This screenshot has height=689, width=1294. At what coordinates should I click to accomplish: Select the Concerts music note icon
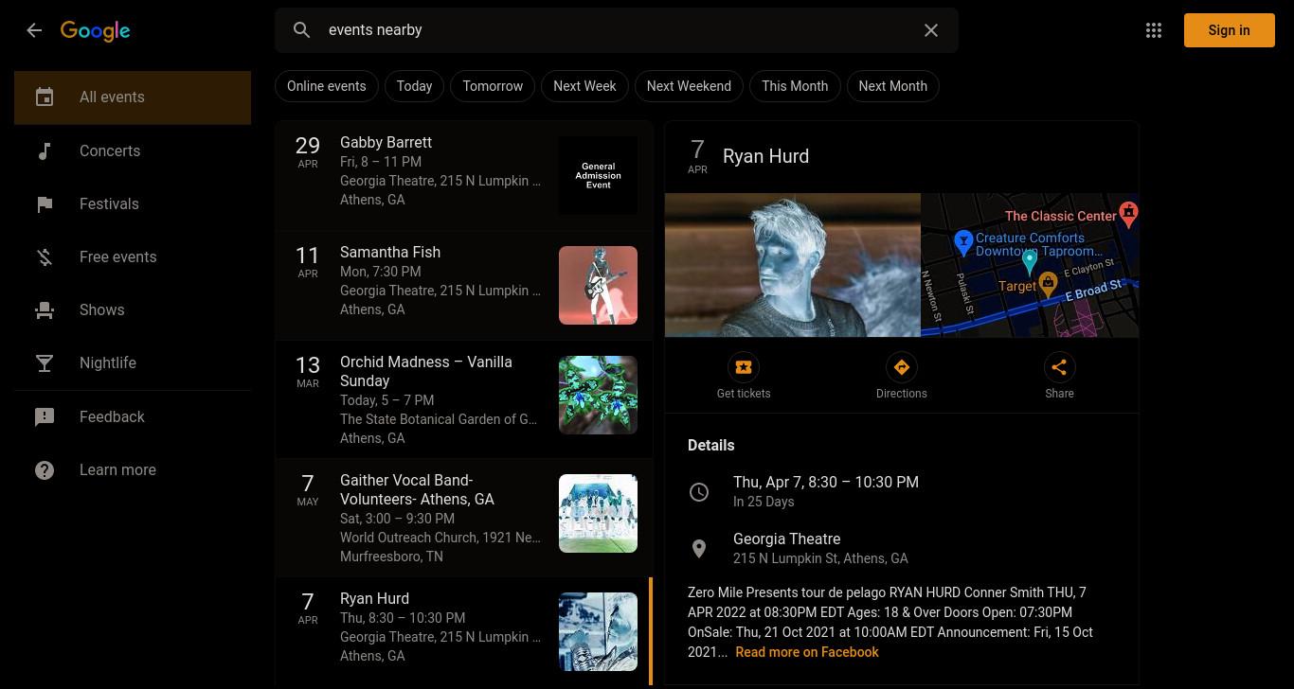tap(45, 151)
